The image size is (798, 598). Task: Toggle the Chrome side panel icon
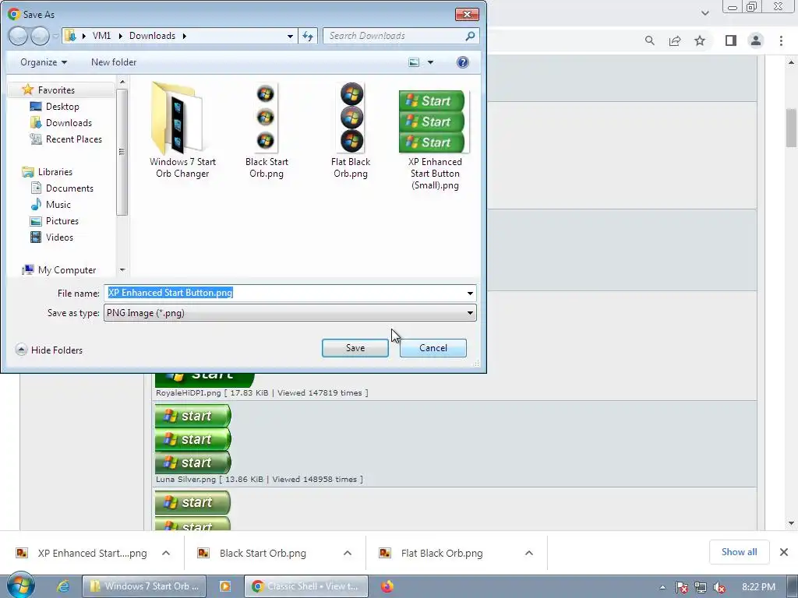point(731,40)
